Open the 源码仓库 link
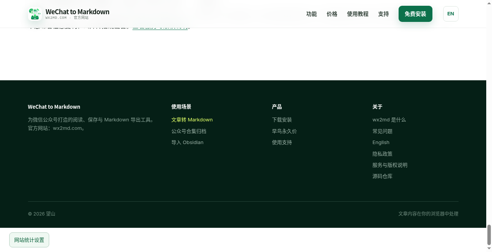 382,176
